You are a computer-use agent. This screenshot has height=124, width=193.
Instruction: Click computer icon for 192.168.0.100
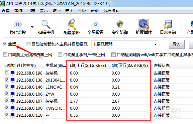[x=13, y=108]
